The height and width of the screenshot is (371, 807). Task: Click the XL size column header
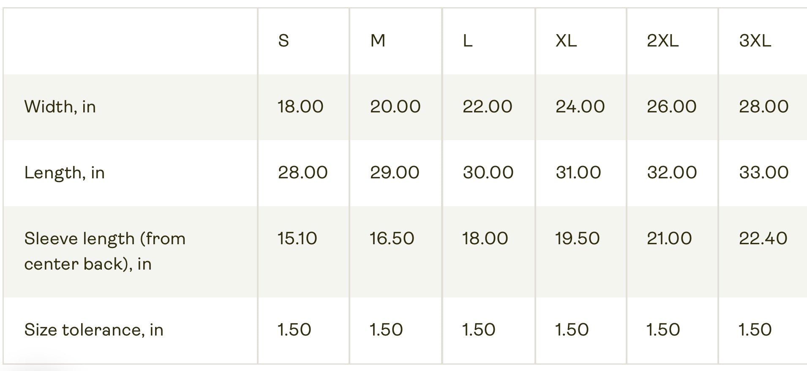566,41
